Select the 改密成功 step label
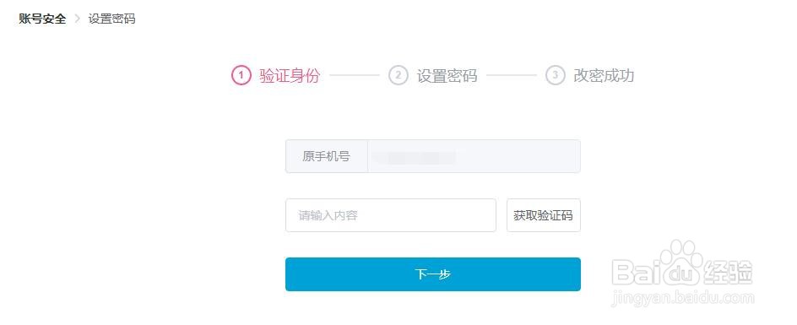Viewport: 797px width, 325px height. (x=604, y=76)
